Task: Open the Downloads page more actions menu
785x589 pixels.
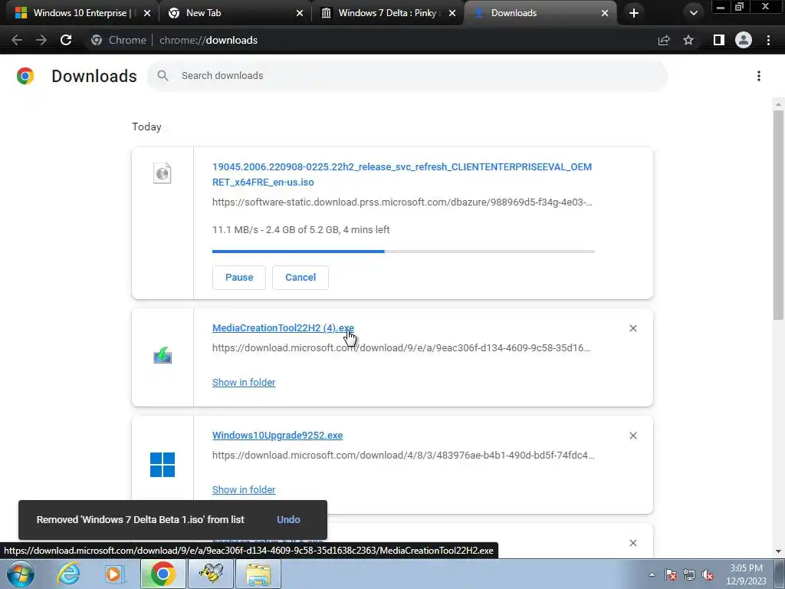Action: pyautogui.click(x=759, y=76)
